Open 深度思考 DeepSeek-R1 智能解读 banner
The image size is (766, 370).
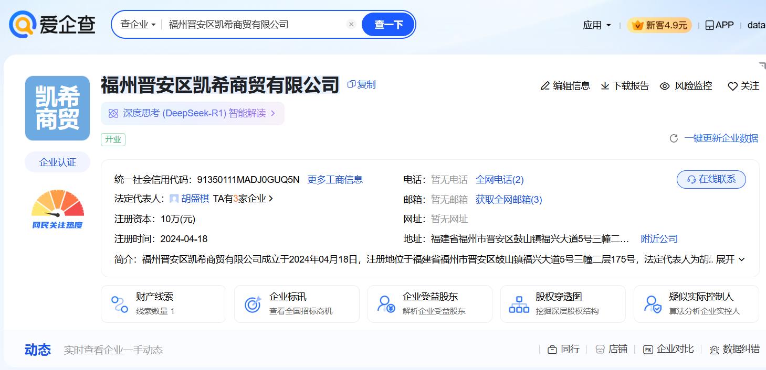pos(192,113)
